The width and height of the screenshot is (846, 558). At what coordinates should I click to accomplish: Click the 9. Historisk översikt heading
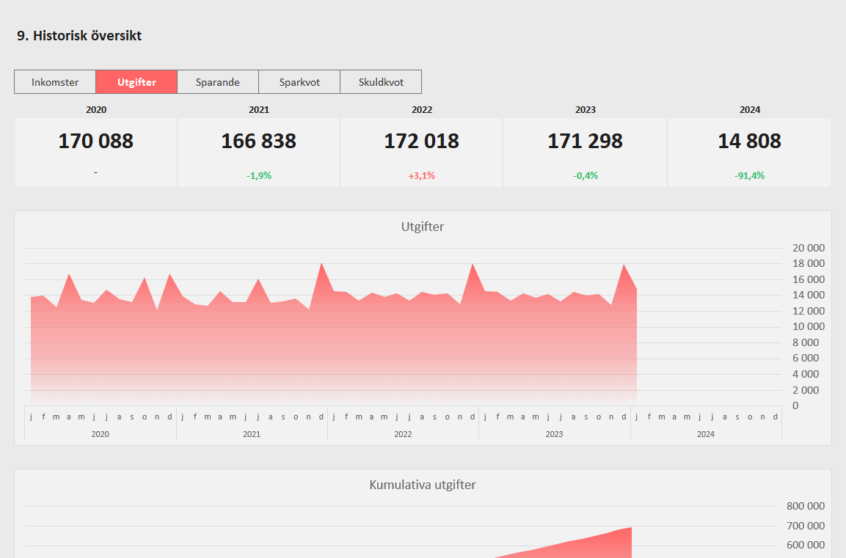tap(79, 36)
